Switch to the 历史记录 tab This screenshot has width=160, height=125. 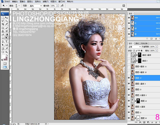[x=144, y=43]
